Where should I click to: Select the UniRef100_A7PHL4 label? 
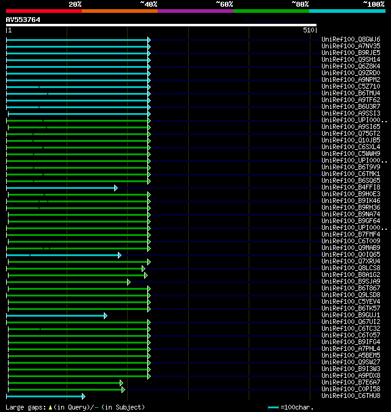351,349
